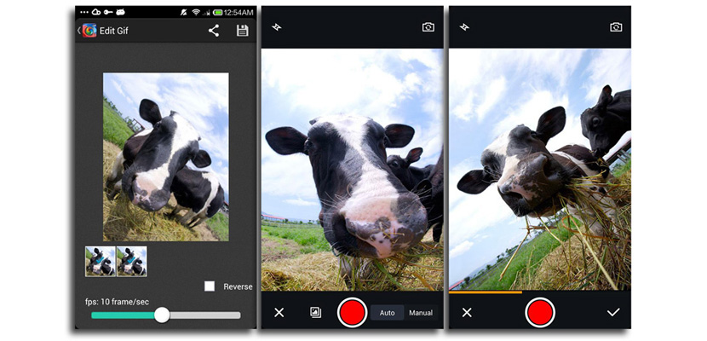Open the gallery icon in the middle camera screen
Viewport: 707px width, 341px height.
click(315, 313)
